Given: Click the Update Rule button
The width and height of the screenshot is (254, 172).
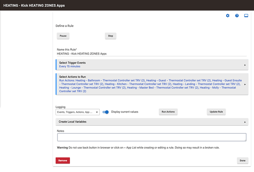Looking at the screenshot, I should [216, 112].
